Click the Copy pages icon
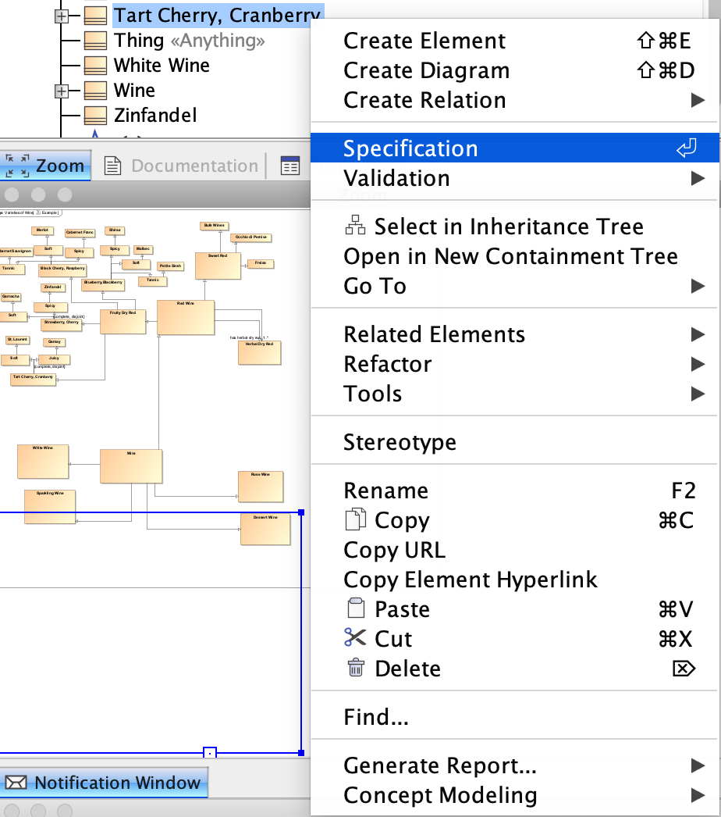The height and width of the screenshot is (817, 721). pyautogui.click(x=355, y=520)
